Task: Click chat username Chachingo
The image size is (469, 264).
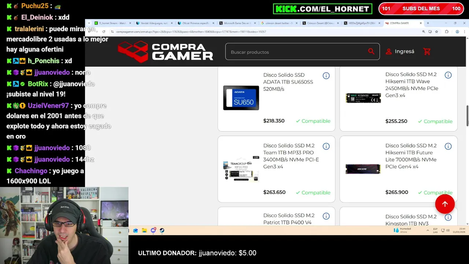Action: pos(31,171)
